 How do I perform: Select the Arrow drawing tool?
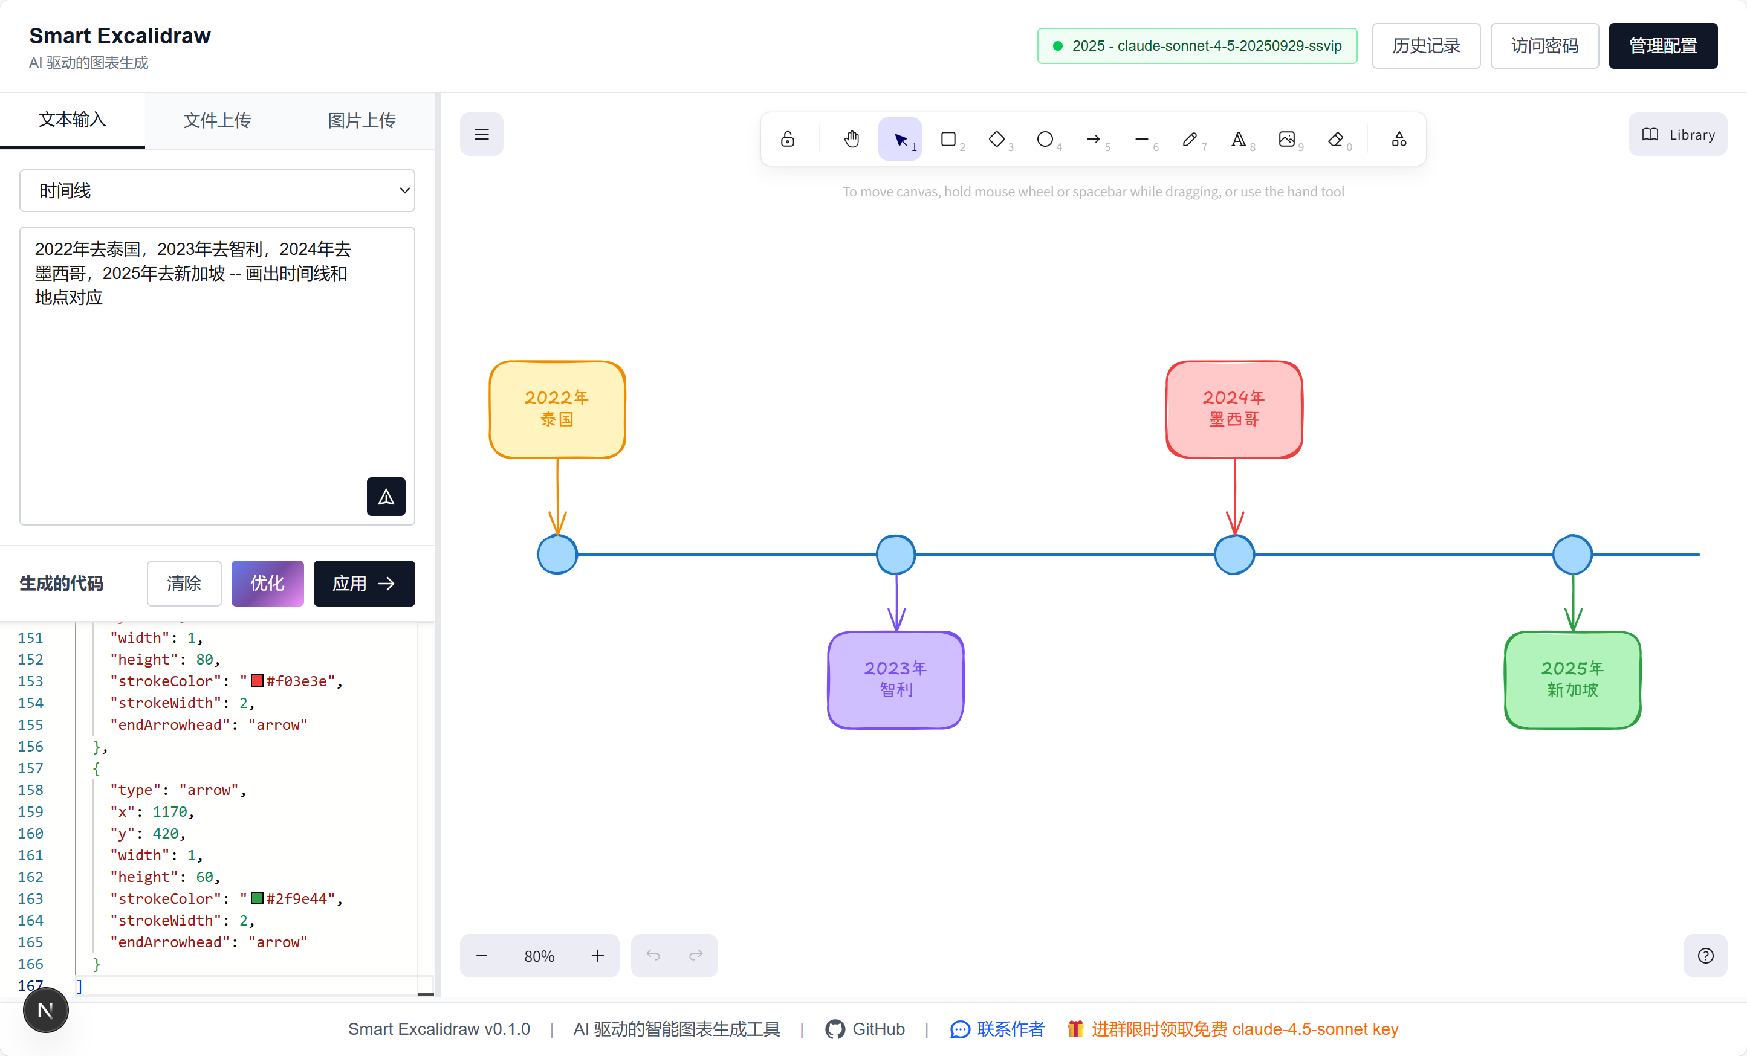pos(1094,139)
